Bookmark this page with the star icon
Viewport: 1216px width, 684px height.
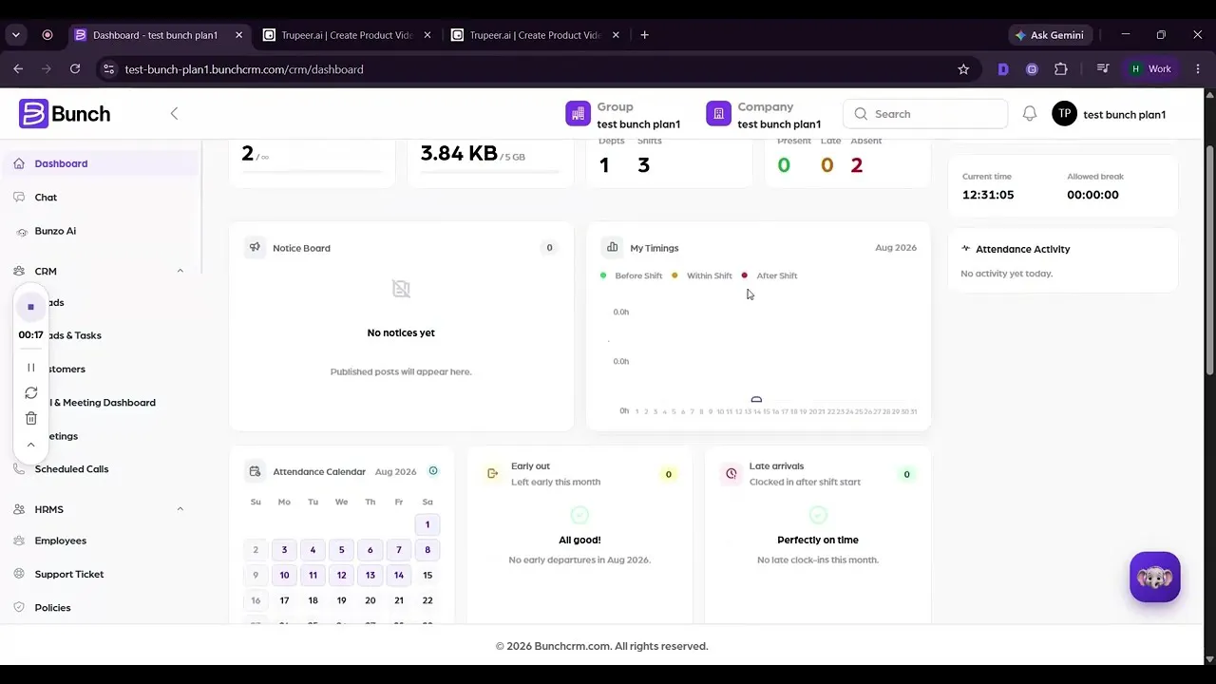click(963, 69)
